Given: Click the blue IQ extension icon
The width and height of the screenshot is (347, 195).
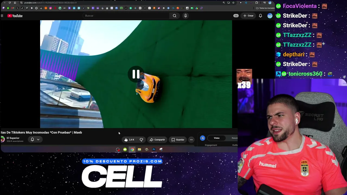Looking at the screenshot, I should 203,138.
